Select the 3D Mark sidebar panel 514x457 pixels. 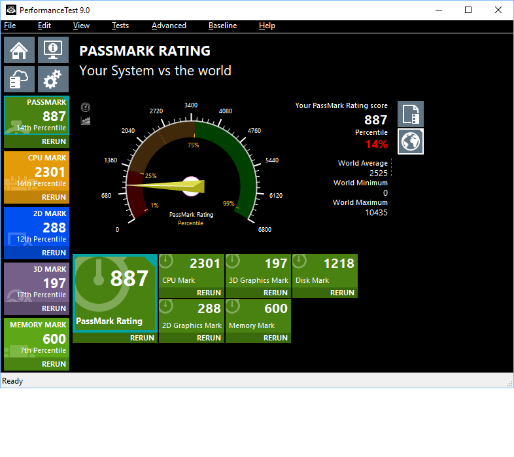pyautogui.click(x=37, y=283)
